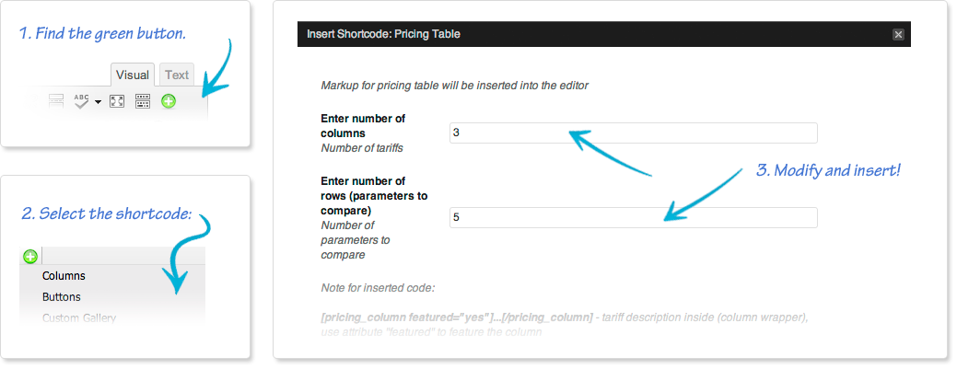Click the 'Enter number of columns' label
Screen dimensions: 957x369
(363, 126)
